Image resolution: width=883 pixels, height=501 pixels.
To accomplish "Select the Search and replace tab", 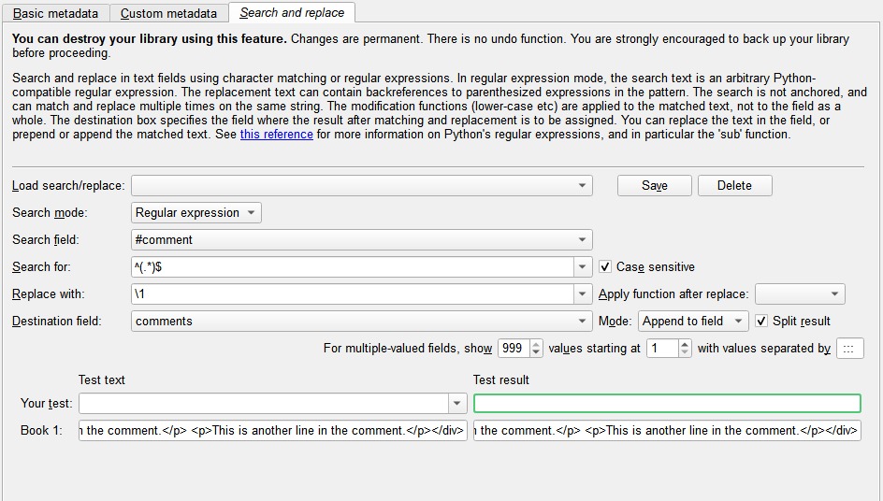I will (292, 12).
